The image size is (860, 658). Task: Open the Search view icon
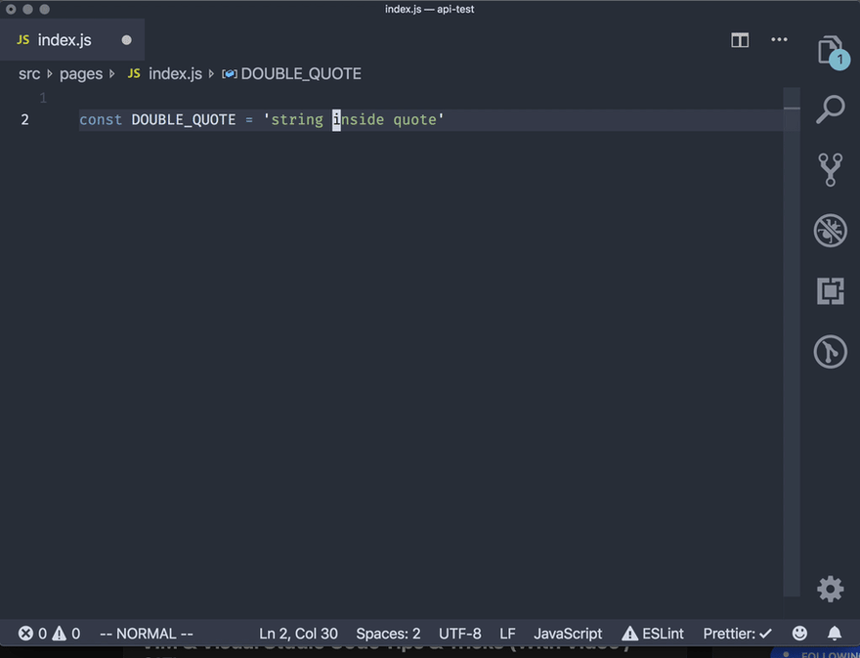point(831,110)
